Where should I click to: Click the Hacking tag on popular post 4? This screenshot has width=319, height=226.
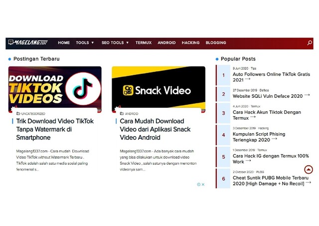[x=263, y=128]
